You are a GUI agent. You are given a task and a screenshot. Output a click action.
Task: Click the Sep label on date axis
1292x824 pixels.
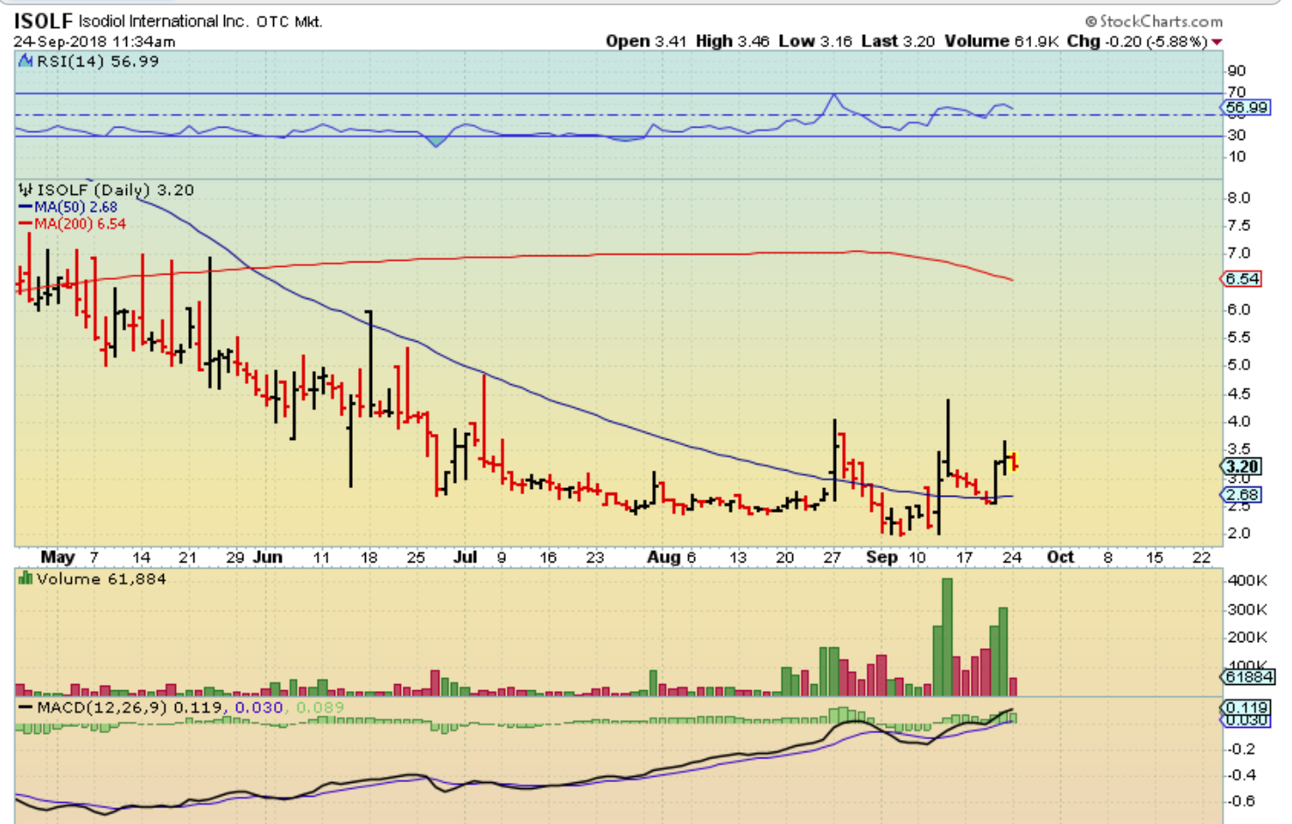click(x=881, y=557)
